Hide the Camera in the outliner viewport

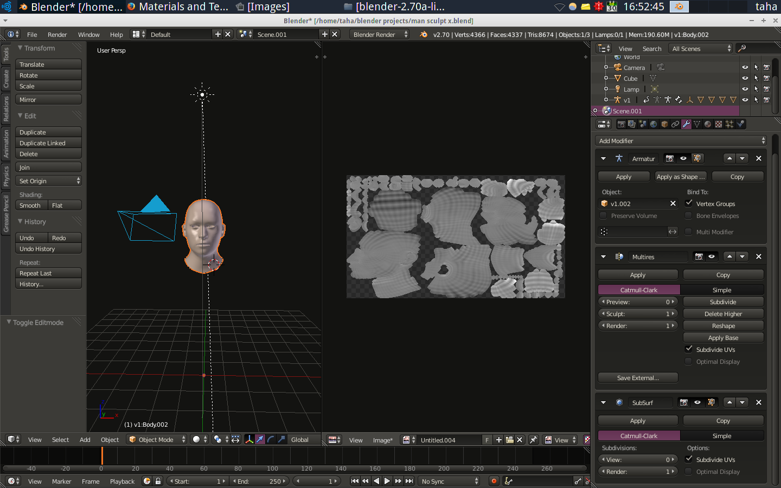(x=745, y=67)
